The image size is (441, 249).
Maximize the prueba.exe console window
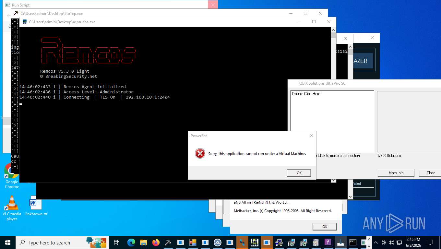coord(314,22)
